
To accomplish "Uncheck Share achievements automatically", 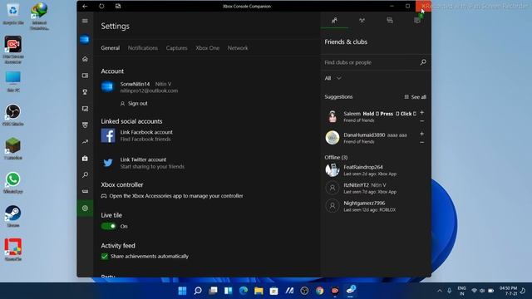I will pos(105,257).
